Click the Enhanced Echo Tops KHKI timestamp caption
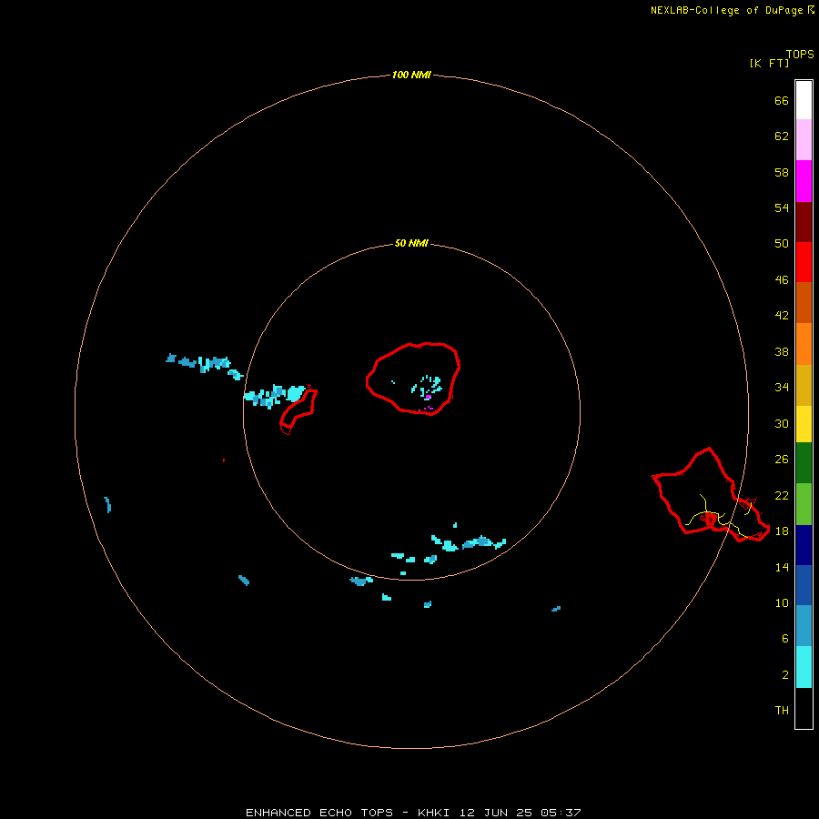 (413, 813)
